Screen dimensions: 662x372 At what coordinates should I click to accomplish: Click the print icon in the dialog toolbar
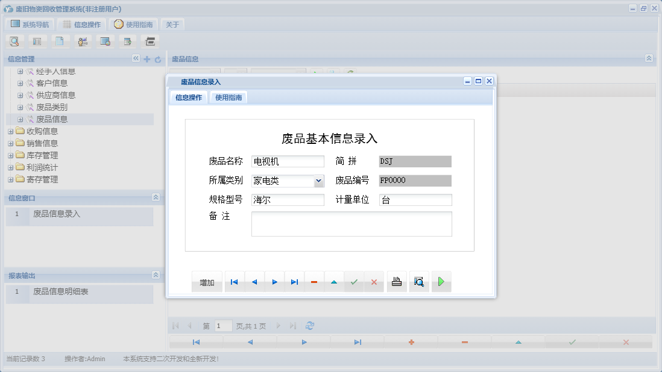click(396, 281)
